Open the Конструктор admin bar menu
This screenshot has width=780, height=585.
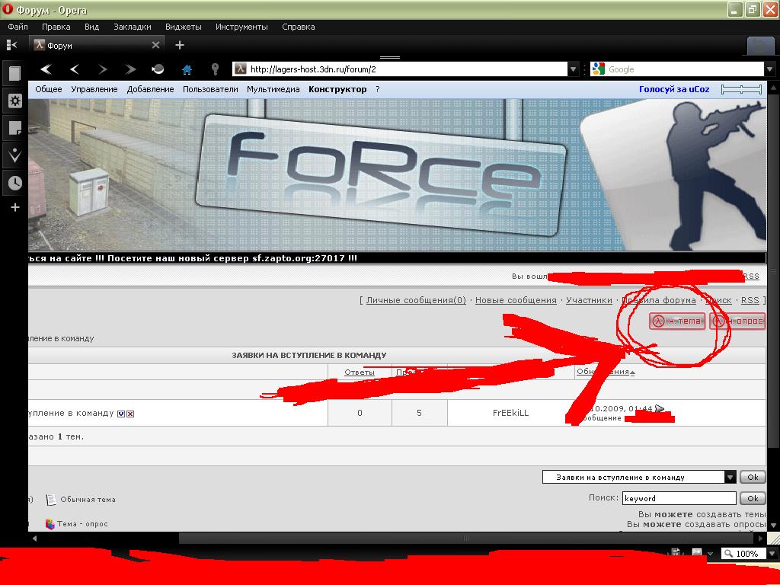pyautogui.click(x=337, y=90)
